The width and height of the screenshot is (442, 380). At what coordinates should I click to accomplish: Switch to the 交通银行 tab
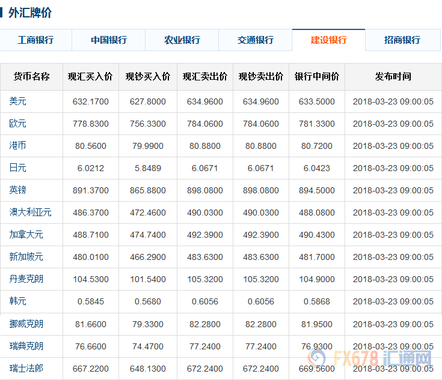(256, 40)
